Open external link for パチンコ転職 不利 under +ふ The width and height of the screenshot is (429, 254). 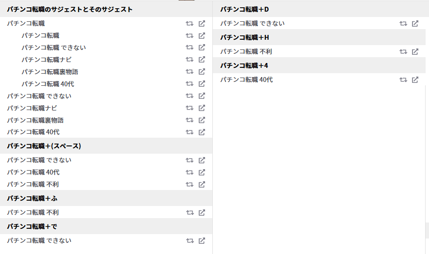point(202,212)
